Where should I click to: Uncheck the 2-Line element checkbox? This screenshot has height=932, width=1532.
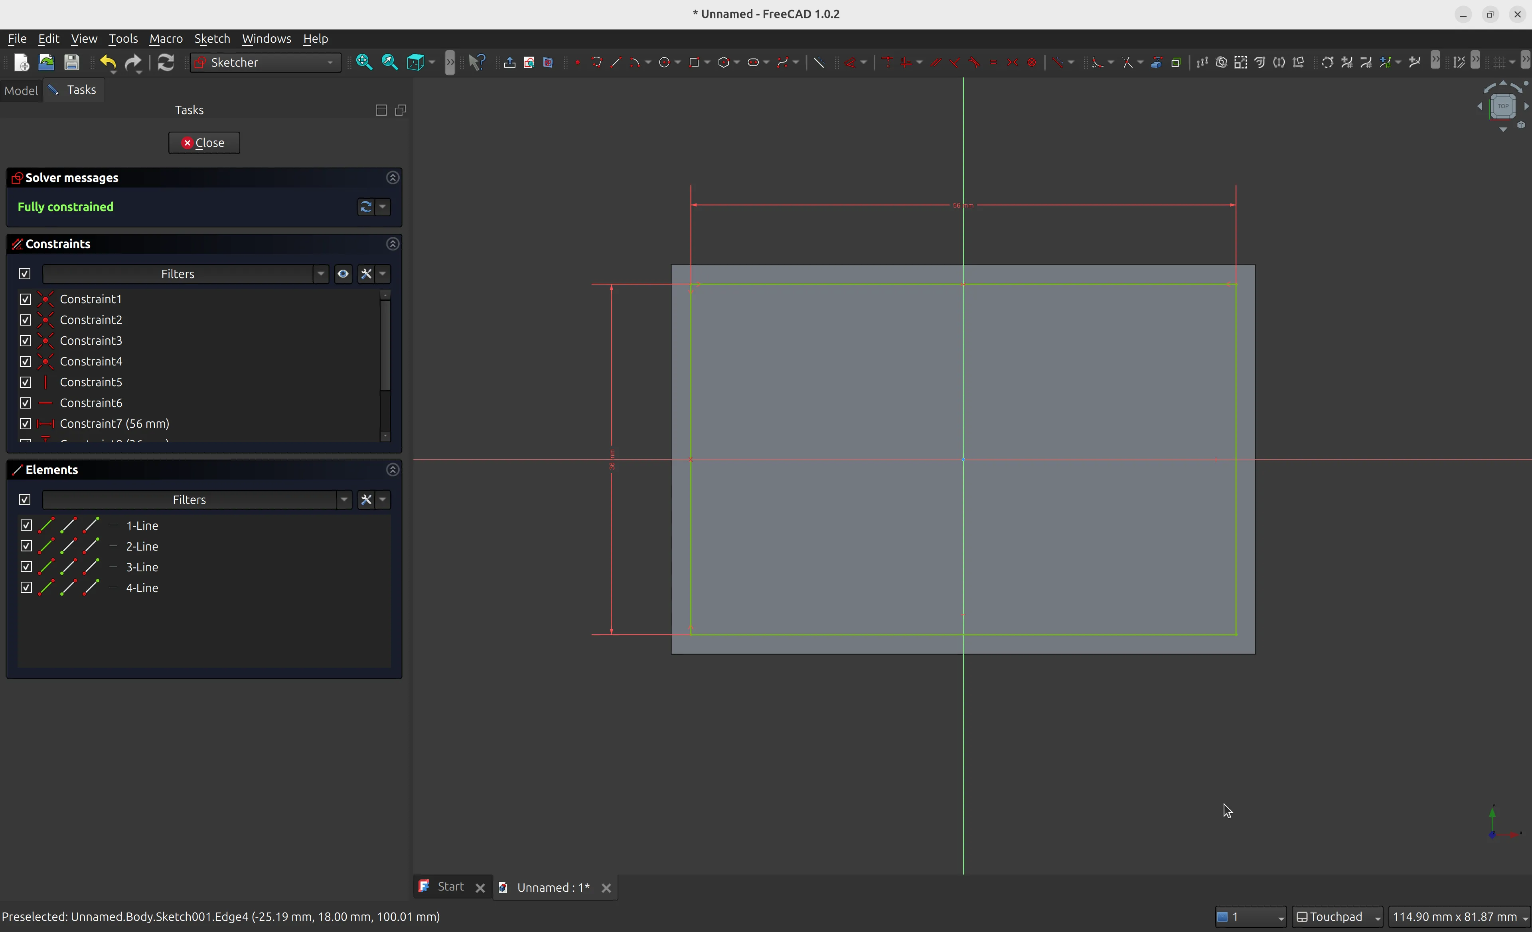(26, 546)
